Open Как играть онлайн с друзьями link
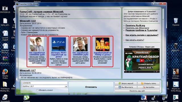This screenshot has height=102, width=182. pyautogui.click(x=142, y=35)
